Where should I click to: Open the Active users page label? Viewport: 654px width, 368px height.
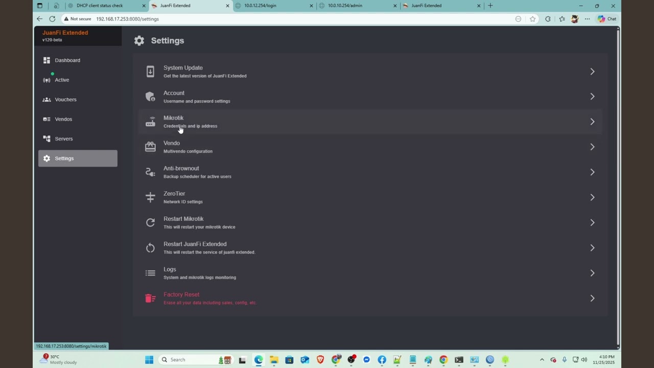tap(62, 80)
